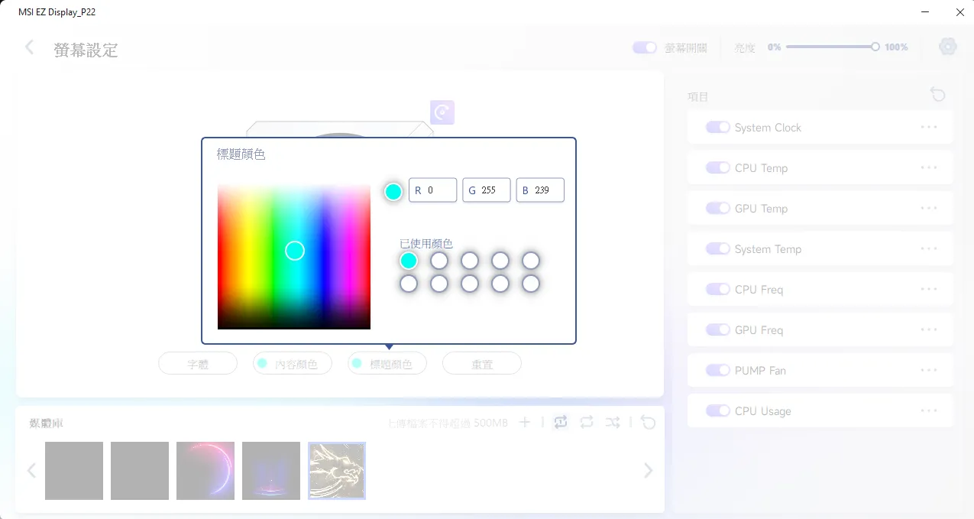Toggle the System Temp item switch
The image size is (974, 519).
tap(718, 248)
